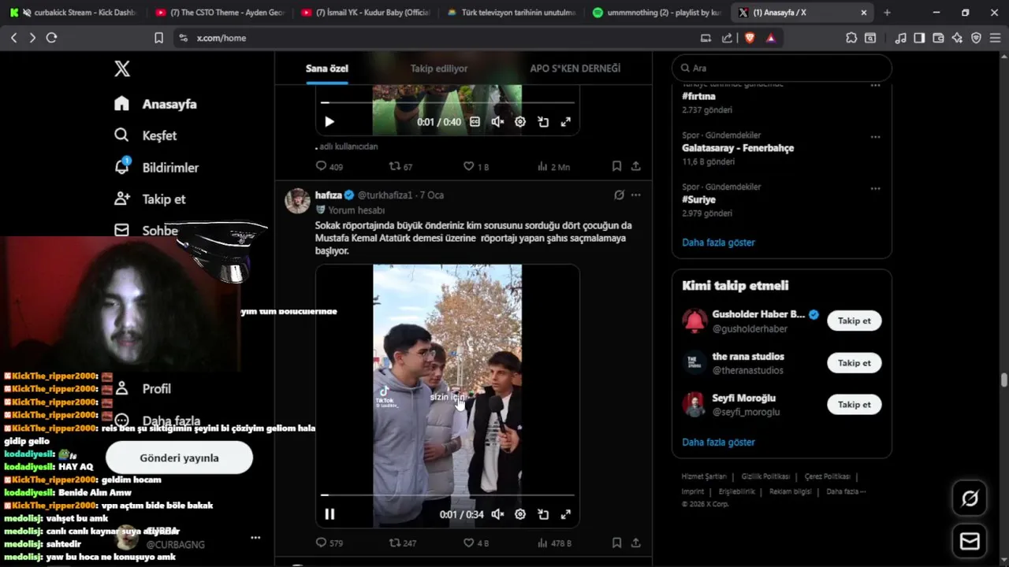Open settings gear on top video
1009x567 pixels.
520,122
